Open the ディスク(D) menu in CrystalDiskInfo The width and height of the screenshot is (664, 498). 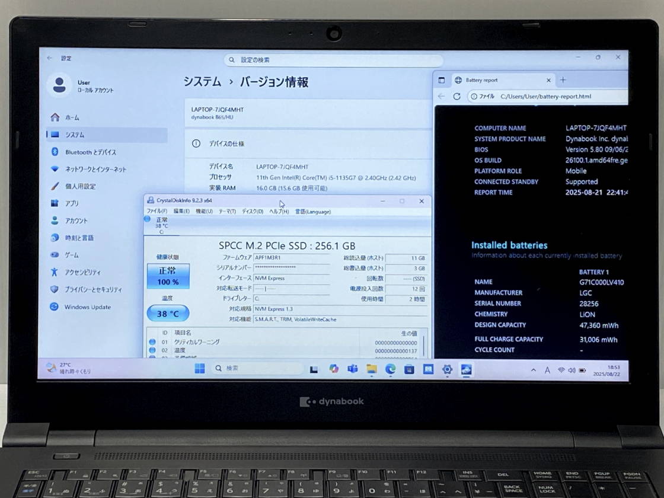tap(253, 211)
